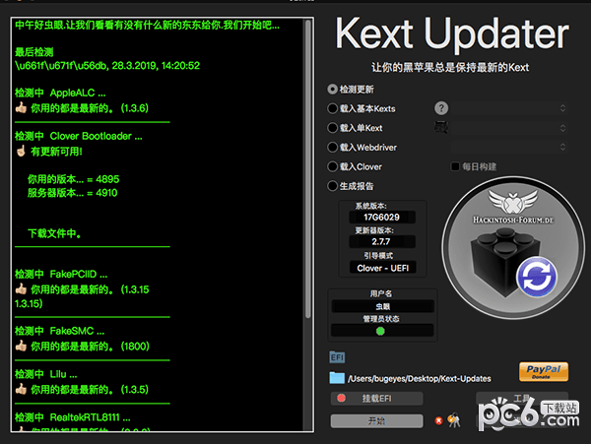This screenshot has width=591, height=444.
Task: Click the Clover - UEFI boot mode field
Action: pyautogui.click(x=382, y=268)
